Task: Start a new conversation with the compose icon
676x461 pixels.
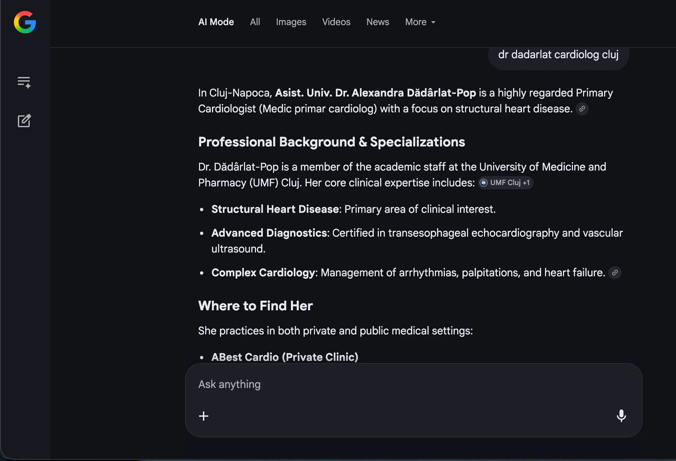Action: (24, 121)
